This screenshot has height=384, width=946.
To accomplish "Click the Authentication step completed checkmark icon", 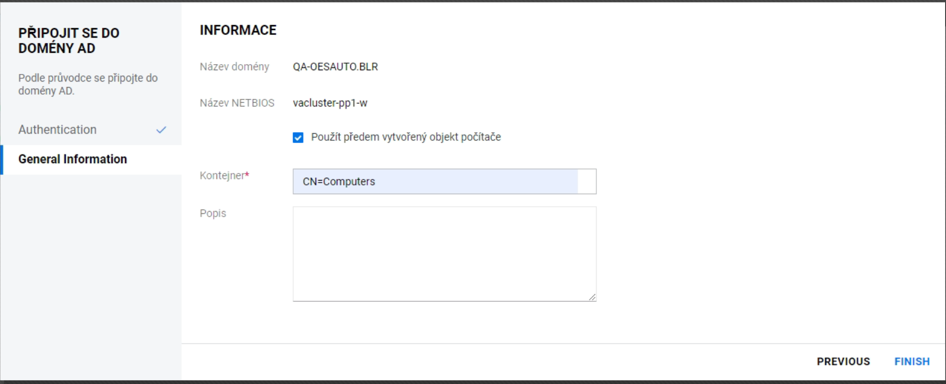I will tap(161, 130).
